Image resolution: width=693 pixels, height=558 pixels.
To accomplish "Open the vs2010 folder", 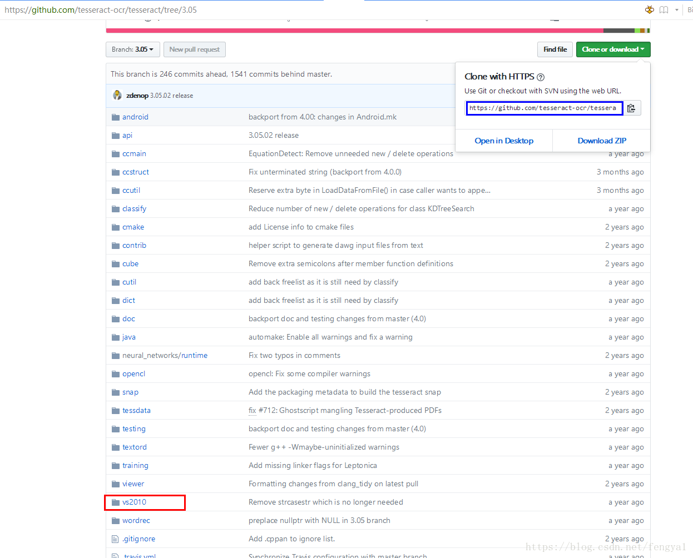I will point(134,502).
